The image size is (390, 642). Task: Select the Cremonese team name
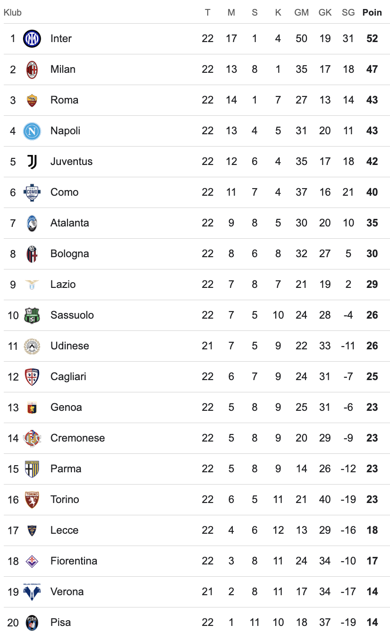tap(77, 438)
